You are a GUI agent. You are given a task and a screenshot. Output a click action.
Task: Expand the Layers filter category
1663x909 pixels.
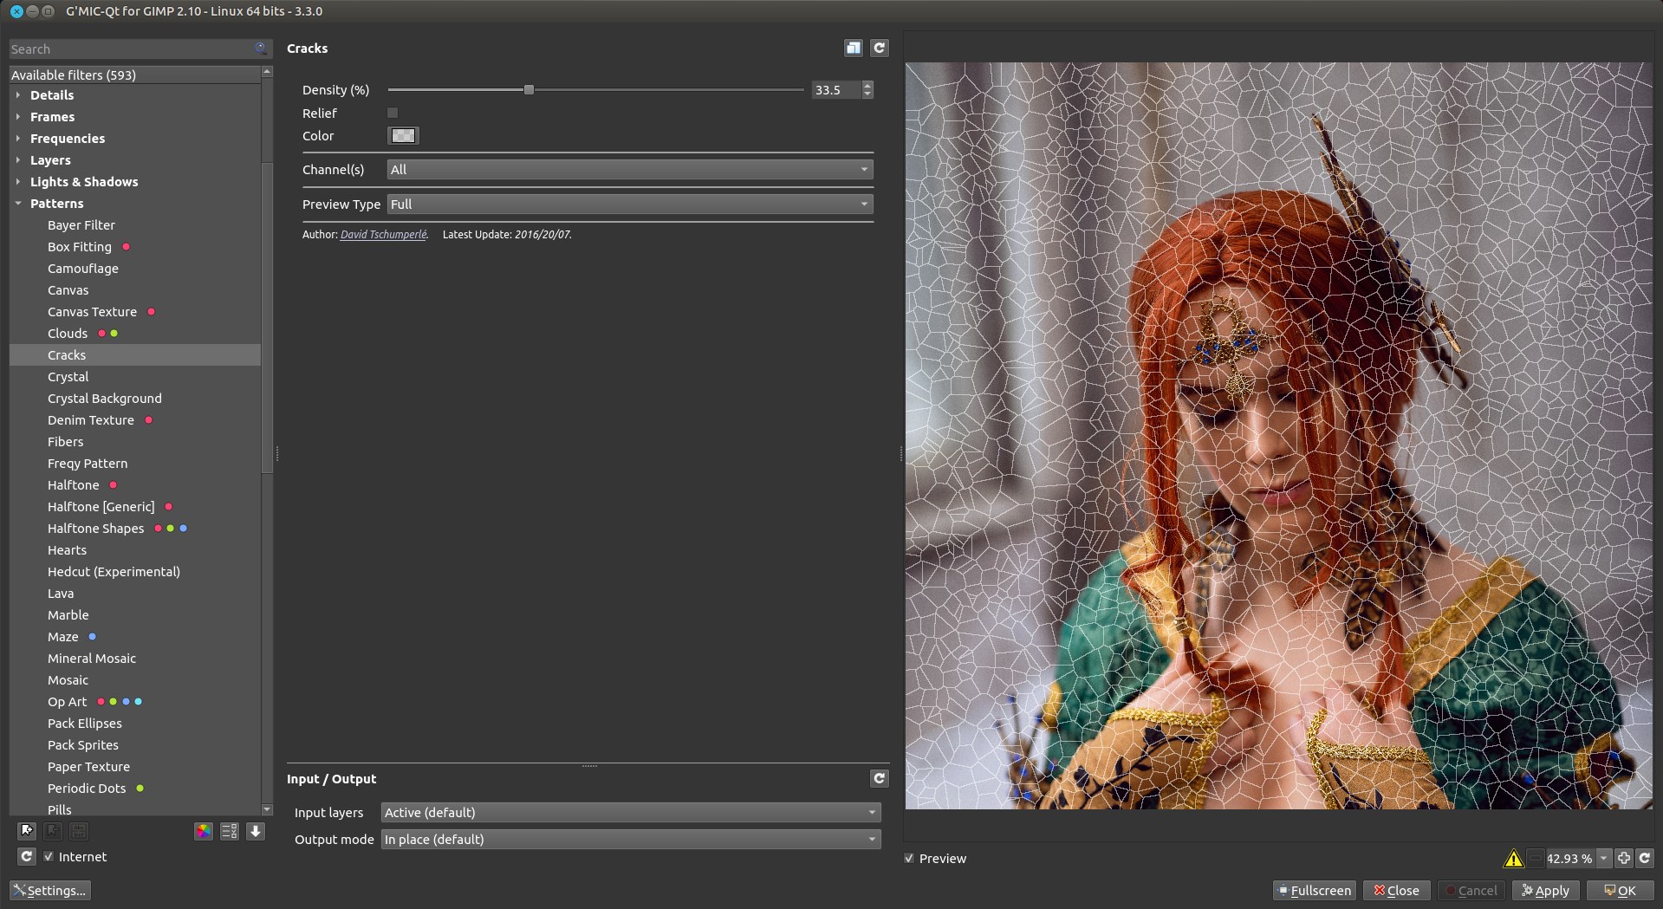[x=18, y=160]
